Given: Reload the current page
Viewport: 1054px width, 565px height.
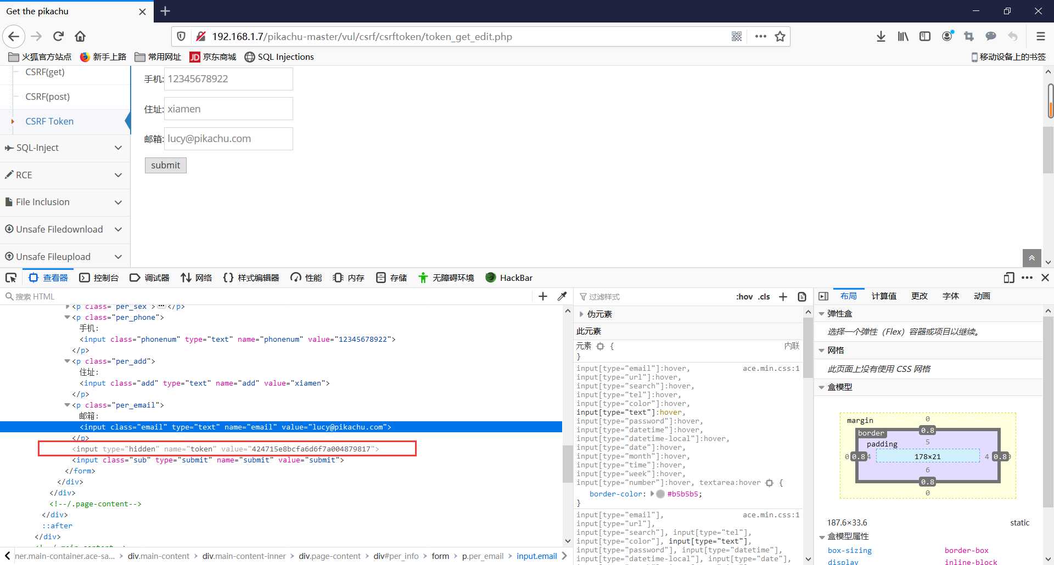Looking at the screenshot, I should coord(58,37).
